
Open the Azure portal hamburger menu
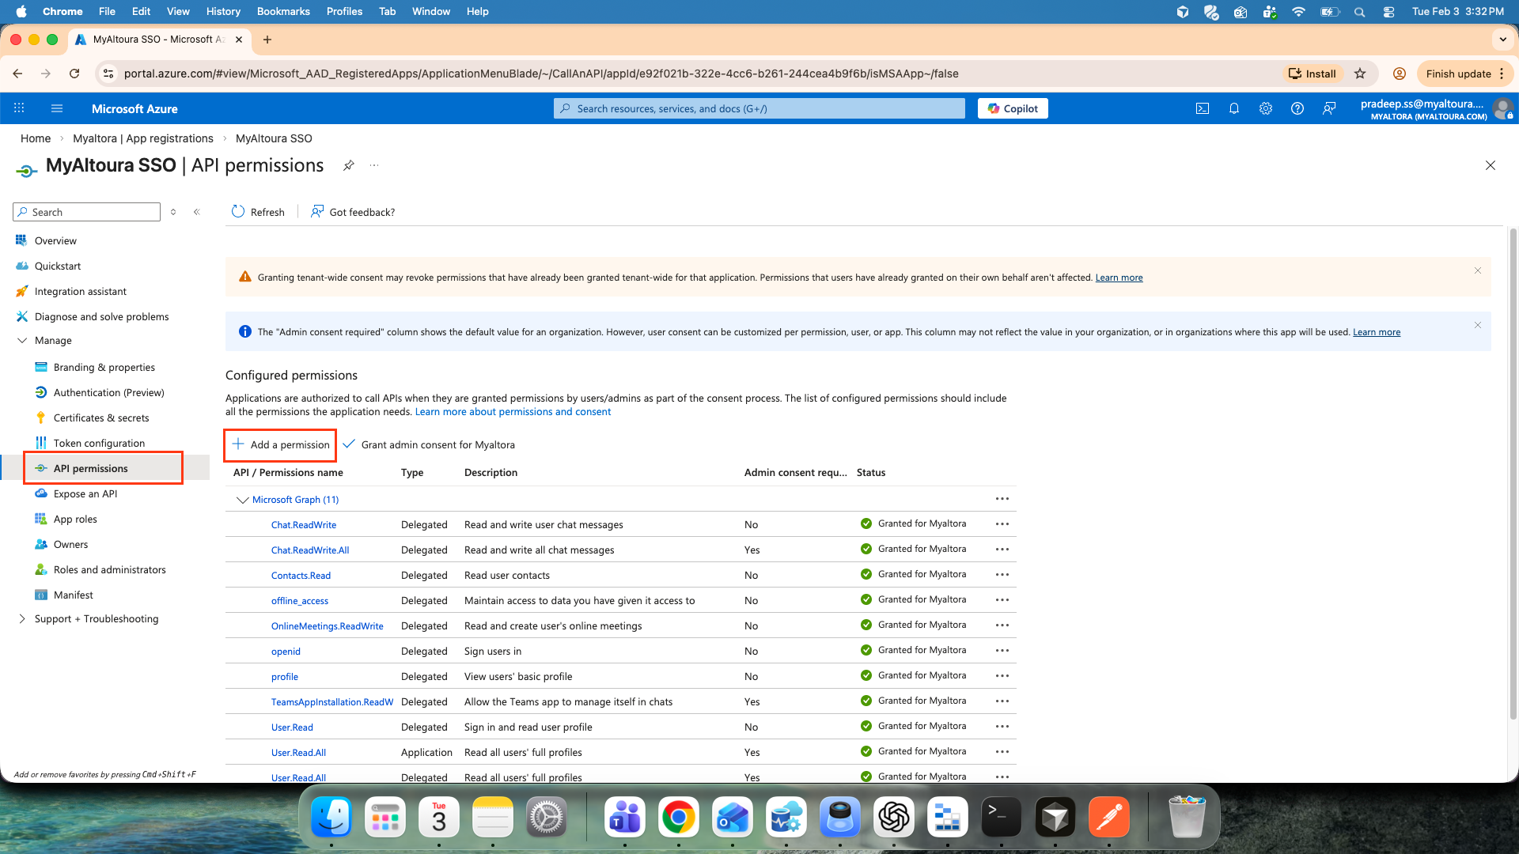(56, 108)
